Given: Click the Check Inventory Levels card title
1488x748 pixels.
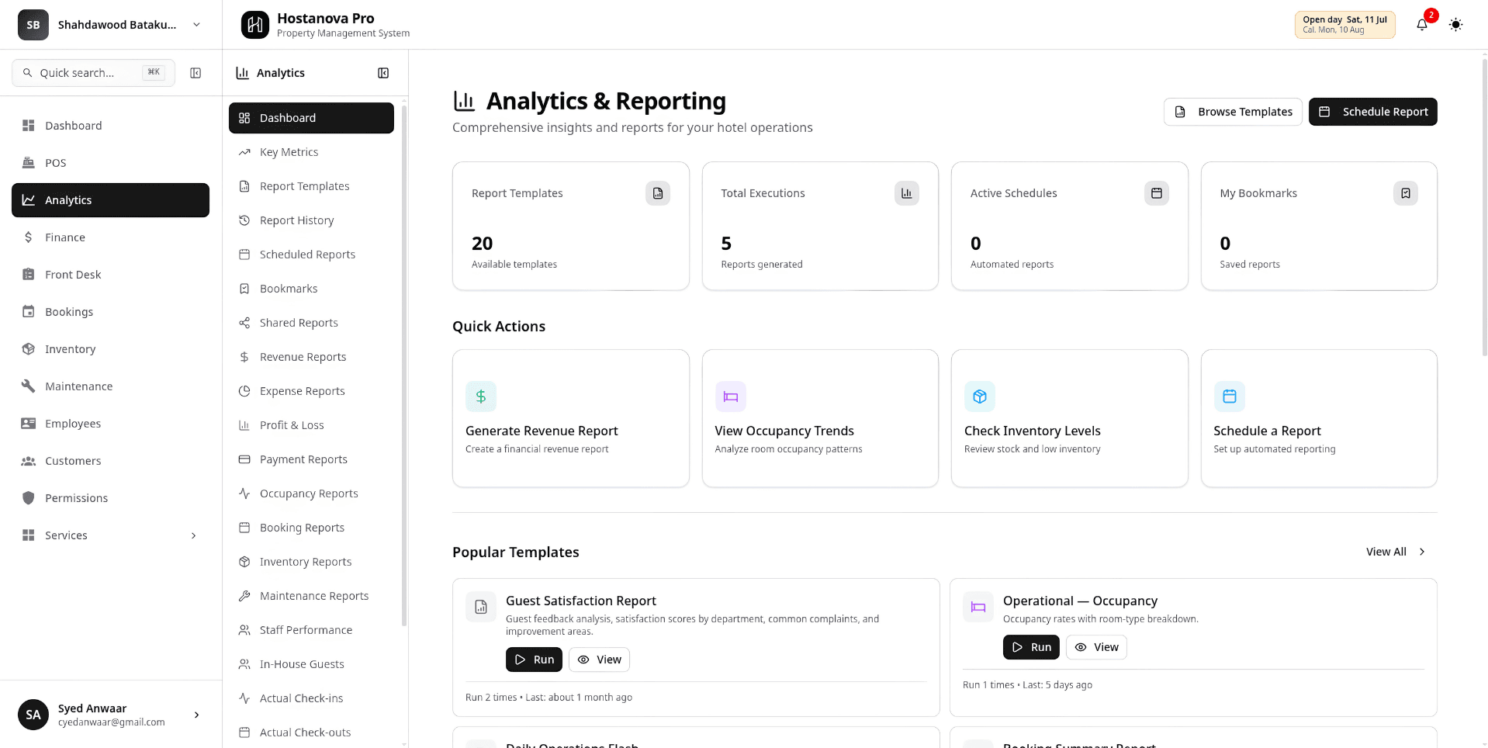Looking at the screenshot, I should 1033,431.
